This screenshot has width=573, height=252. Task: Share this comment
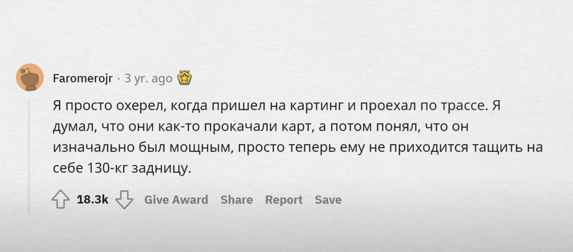click(236, 199)
